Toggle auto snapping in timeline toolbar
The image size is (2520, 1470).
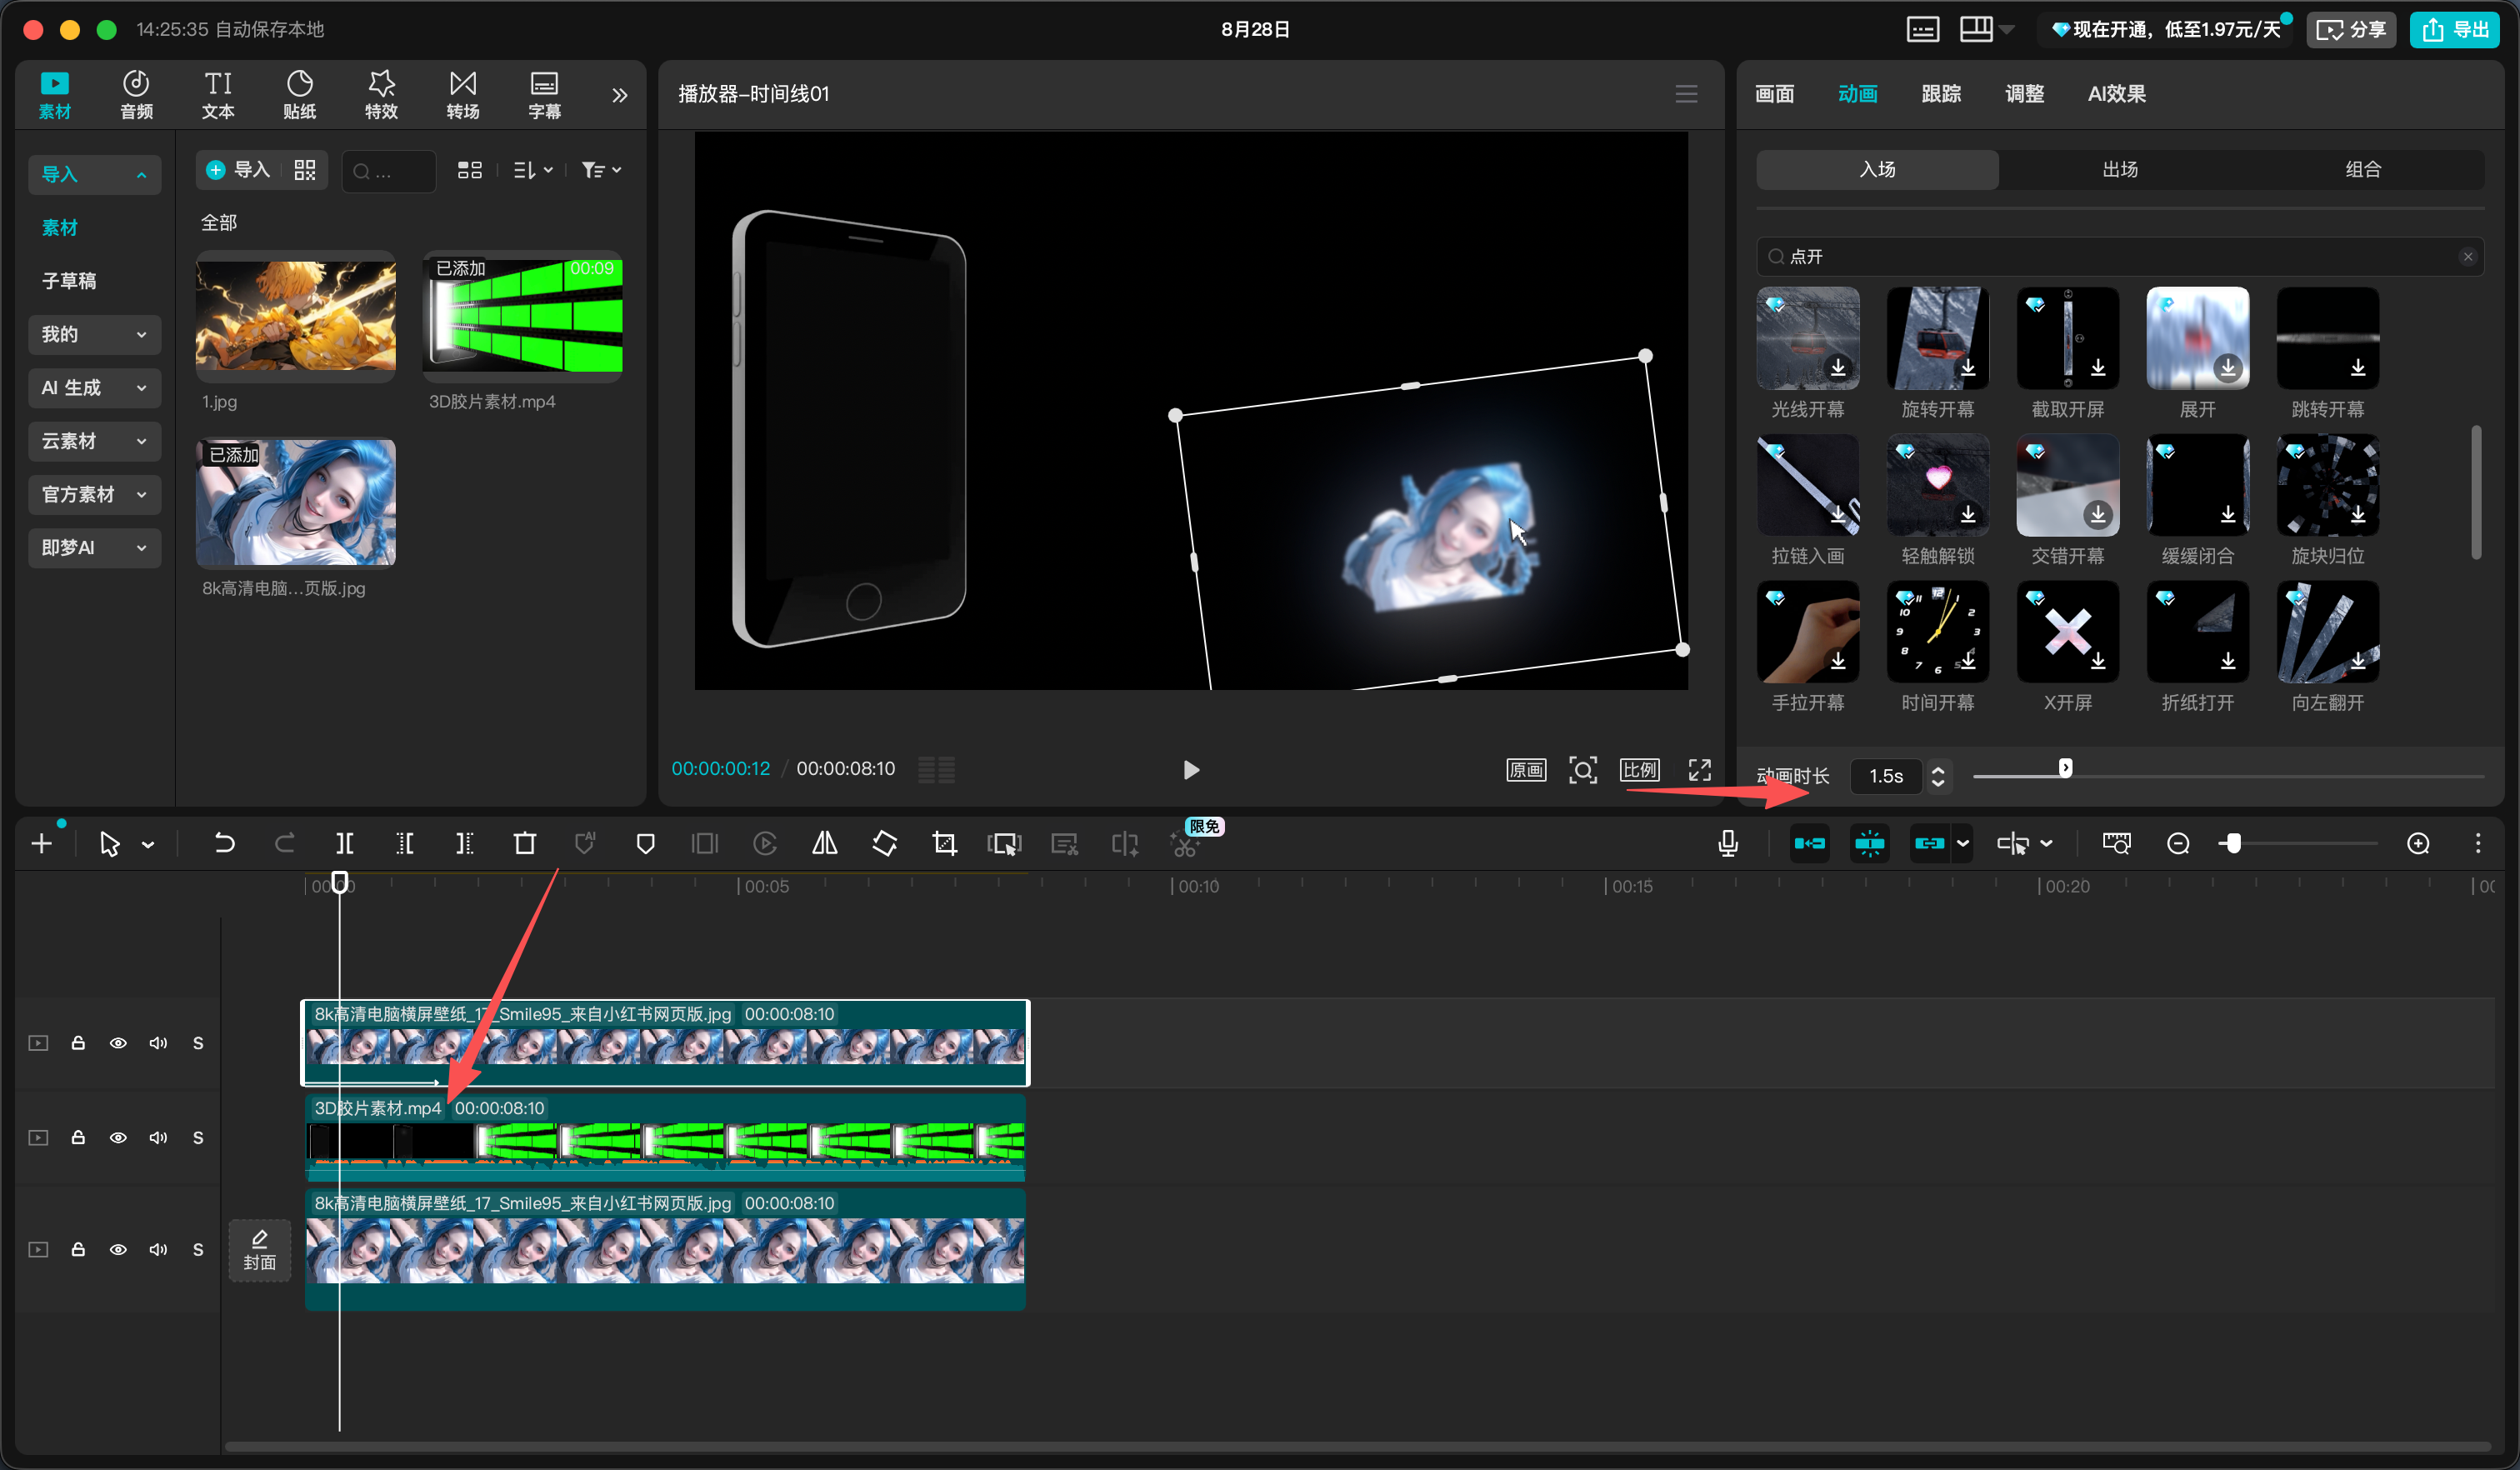coord(1869,844)
